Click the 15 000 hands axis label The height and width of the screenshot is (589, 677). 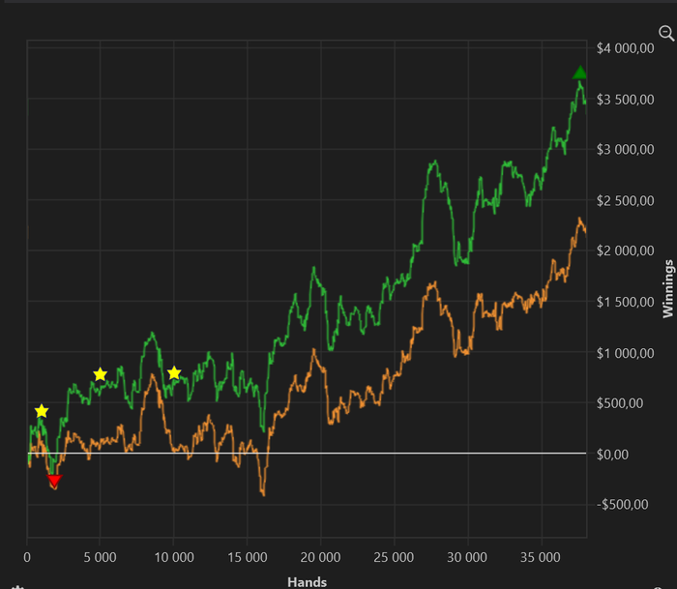click(x=247, y=557)
